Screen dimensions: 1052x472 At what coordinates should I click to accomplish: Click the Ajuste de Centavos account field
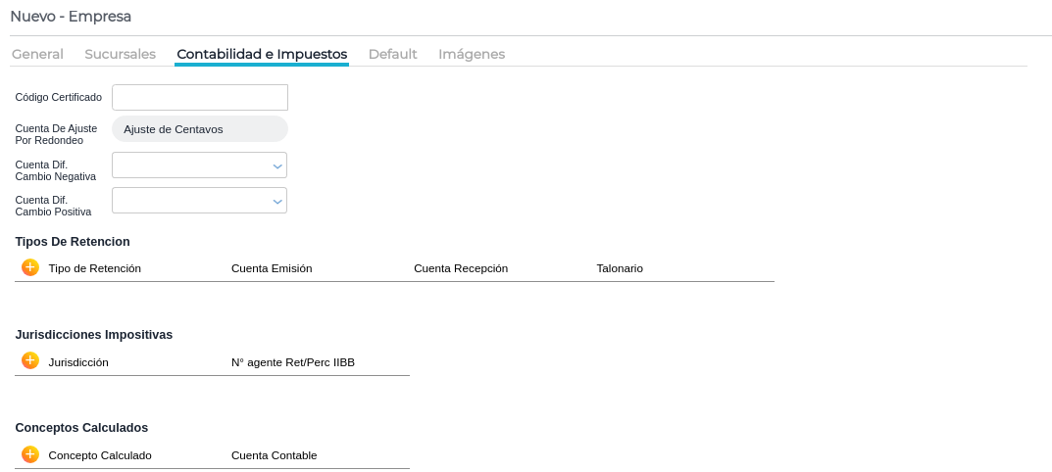pos(200,129)
